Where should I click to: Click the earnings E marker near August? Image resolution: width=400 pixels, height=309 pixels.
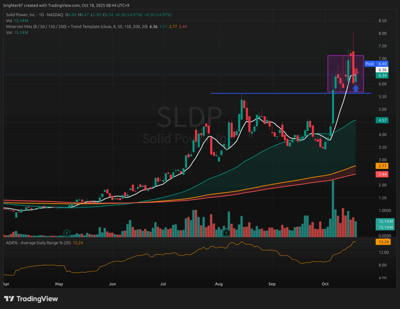pos(225,232)
